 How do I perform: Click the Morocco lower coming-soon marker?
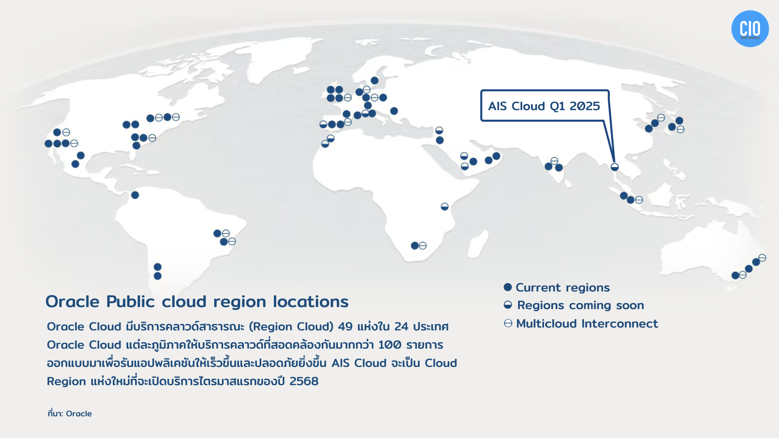point(325,144)
